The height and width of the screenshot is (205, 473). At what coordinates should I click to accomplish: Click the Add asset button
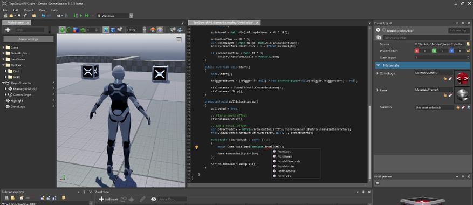click(x=108, y=199)
